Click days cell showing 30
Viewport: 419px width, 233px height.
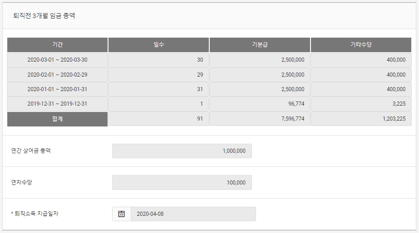pos(158,60)
